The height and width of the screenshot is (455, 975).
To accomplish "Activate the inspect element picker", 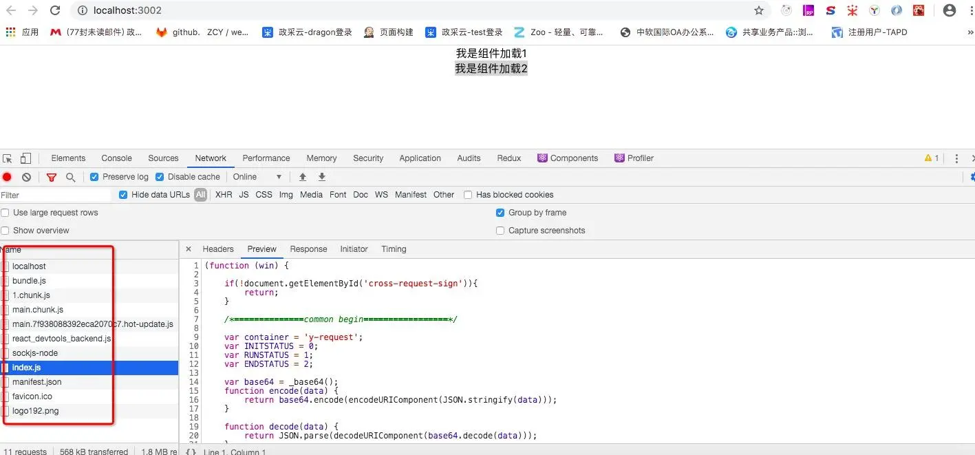I will (8, 158).
